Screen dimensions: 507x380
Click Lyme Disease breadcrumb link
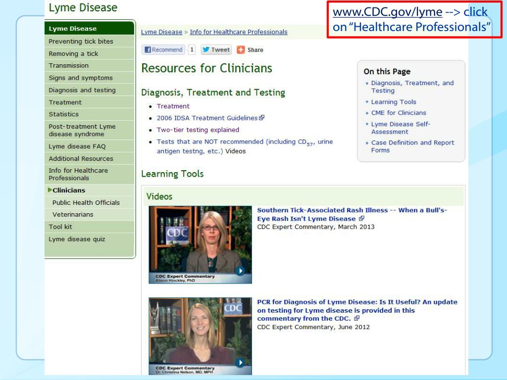click(162, 32)
